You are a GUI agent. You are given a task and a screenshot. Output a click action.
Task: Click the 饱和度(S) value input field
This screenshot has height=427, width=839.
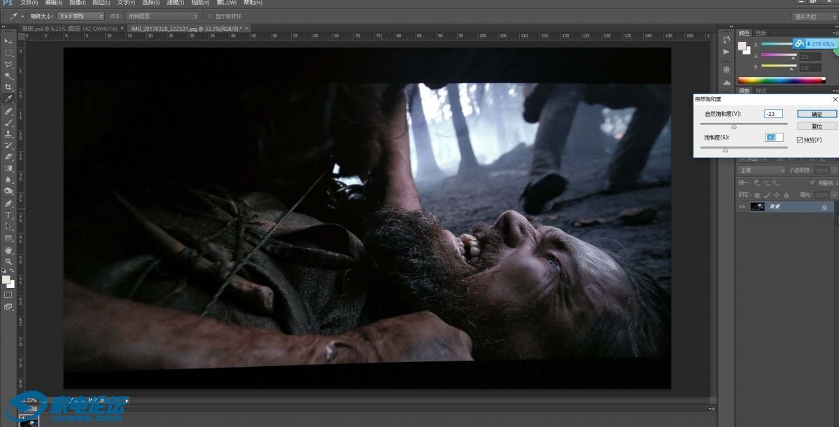coord(773,138)
